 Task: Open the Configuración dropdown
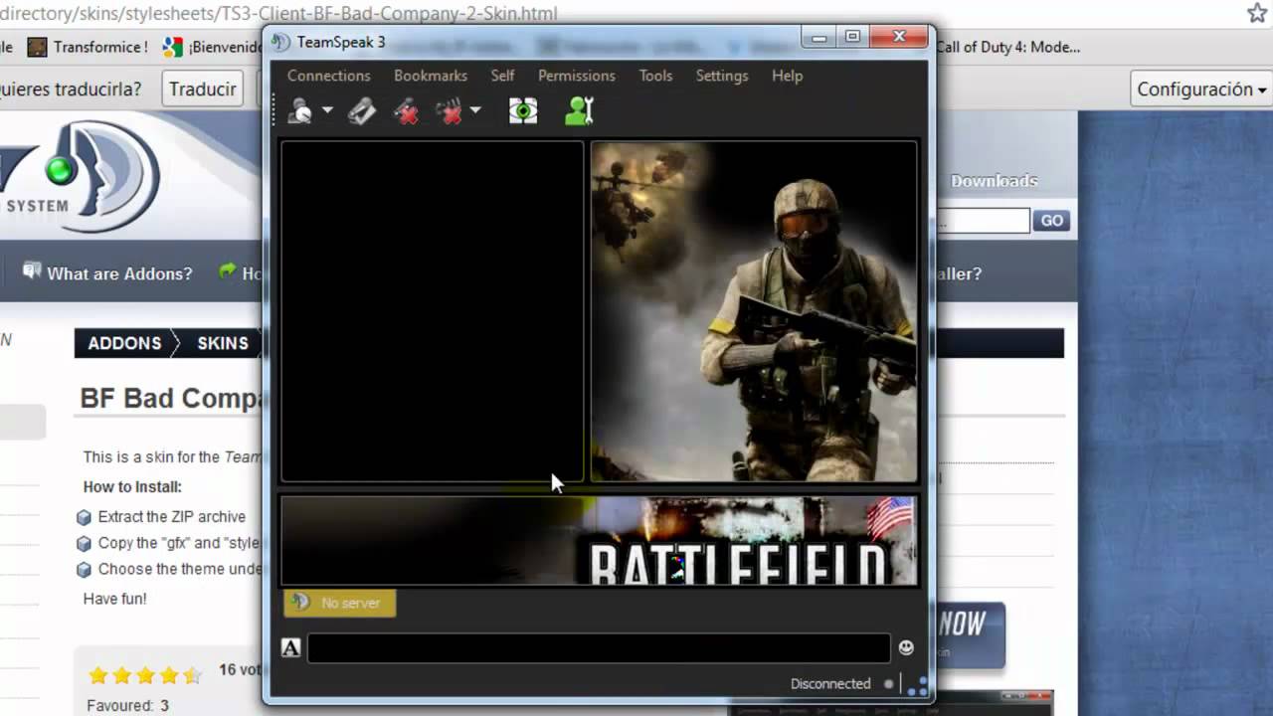pos(1201,89)
